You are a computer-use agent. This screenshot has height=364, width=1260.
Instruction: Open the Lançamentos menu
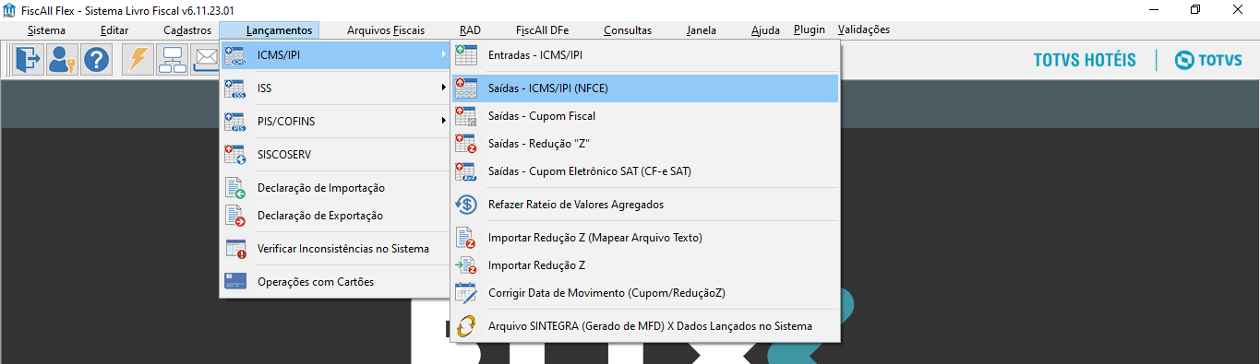[x=279, y=30]
